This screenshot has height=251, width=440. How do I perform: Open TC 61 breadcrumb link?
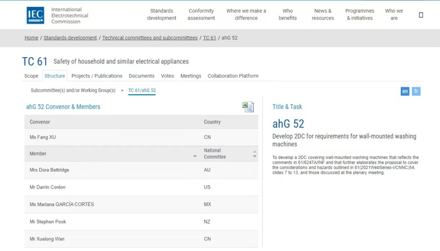[210, 38]
